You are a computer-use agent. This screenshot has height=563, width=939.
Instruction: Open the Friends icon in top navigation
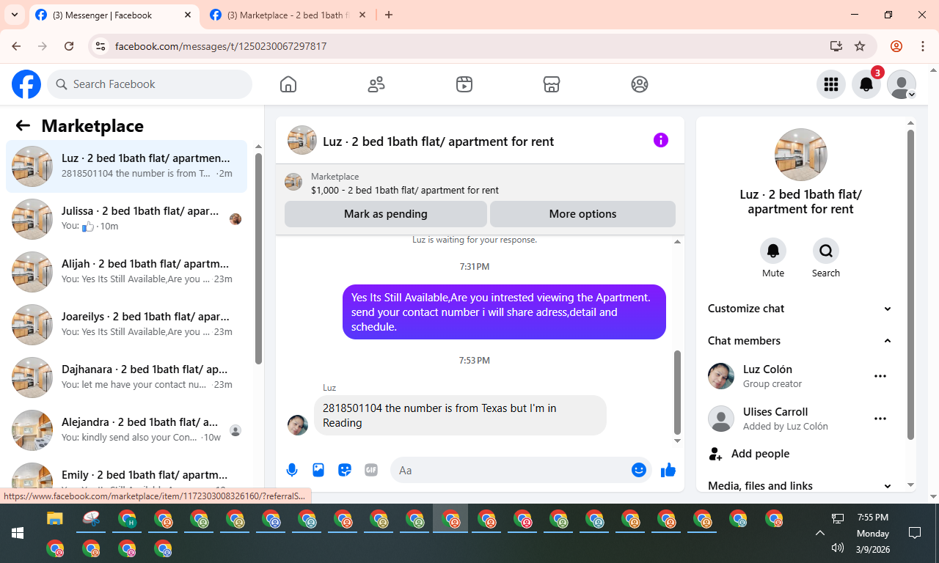click(x=376, y=84)
